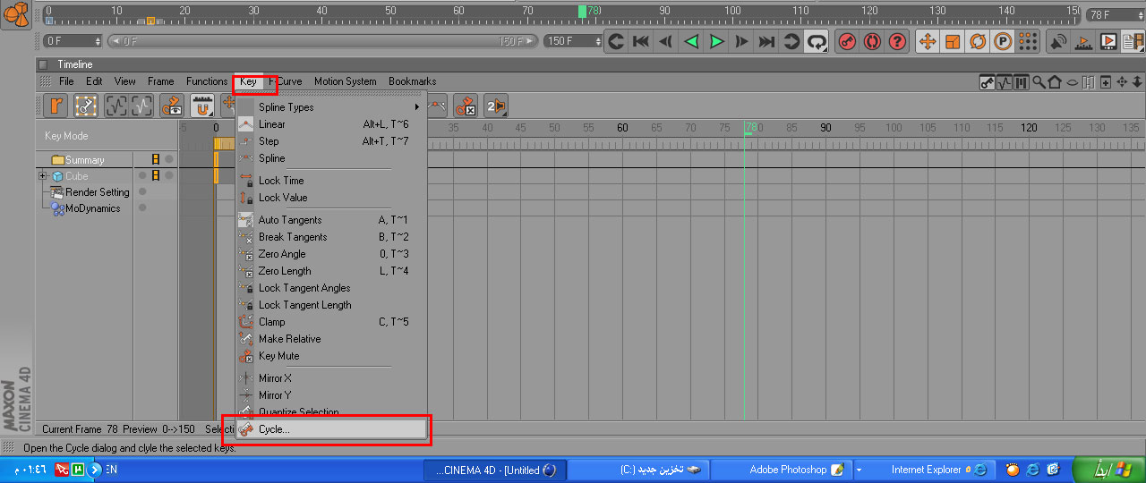The height and width of the screenshot is (483, 1146).
Task: Click the sound playback speaker icon
Action: [x=1058, y=41]
